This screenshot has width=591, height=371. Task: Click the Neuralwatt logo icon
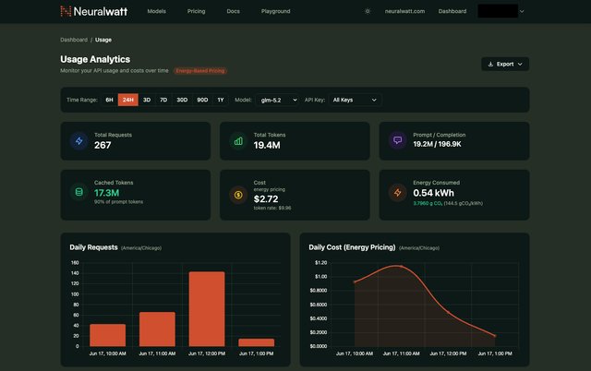(66, 11)
